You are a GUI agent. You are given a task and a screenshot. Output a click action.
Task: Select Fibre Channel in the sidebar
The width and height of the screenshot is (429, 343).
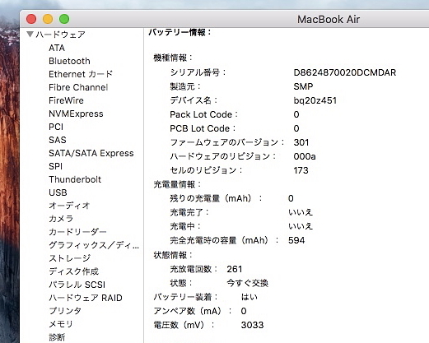(x=78, y=87)
